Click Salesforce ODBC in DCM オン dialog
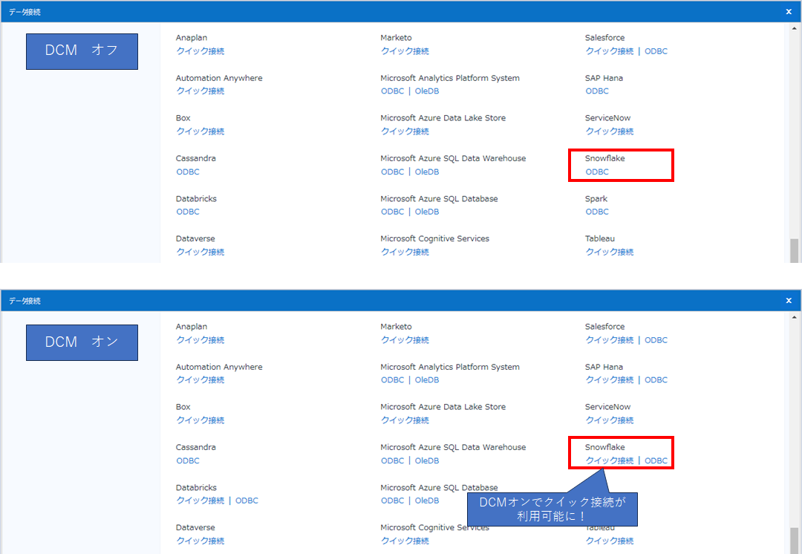802x554 pixels. click(x=656, y=340)
